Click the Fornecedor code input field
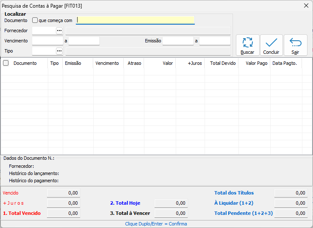 (44, 31)
